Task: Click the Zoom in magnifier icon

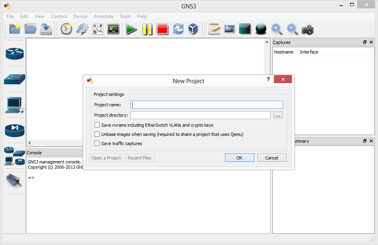Action: 277,29
